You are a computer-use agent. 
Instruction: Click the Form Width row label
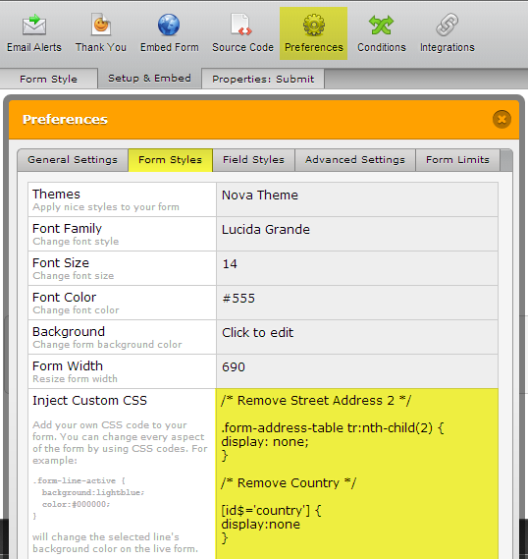[x=68, y=366]
